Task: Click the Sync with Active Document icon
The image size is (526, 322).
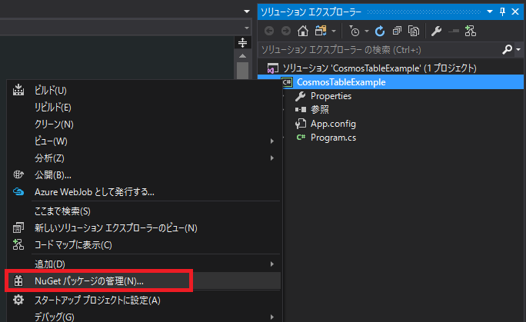Action: [321, 32]
